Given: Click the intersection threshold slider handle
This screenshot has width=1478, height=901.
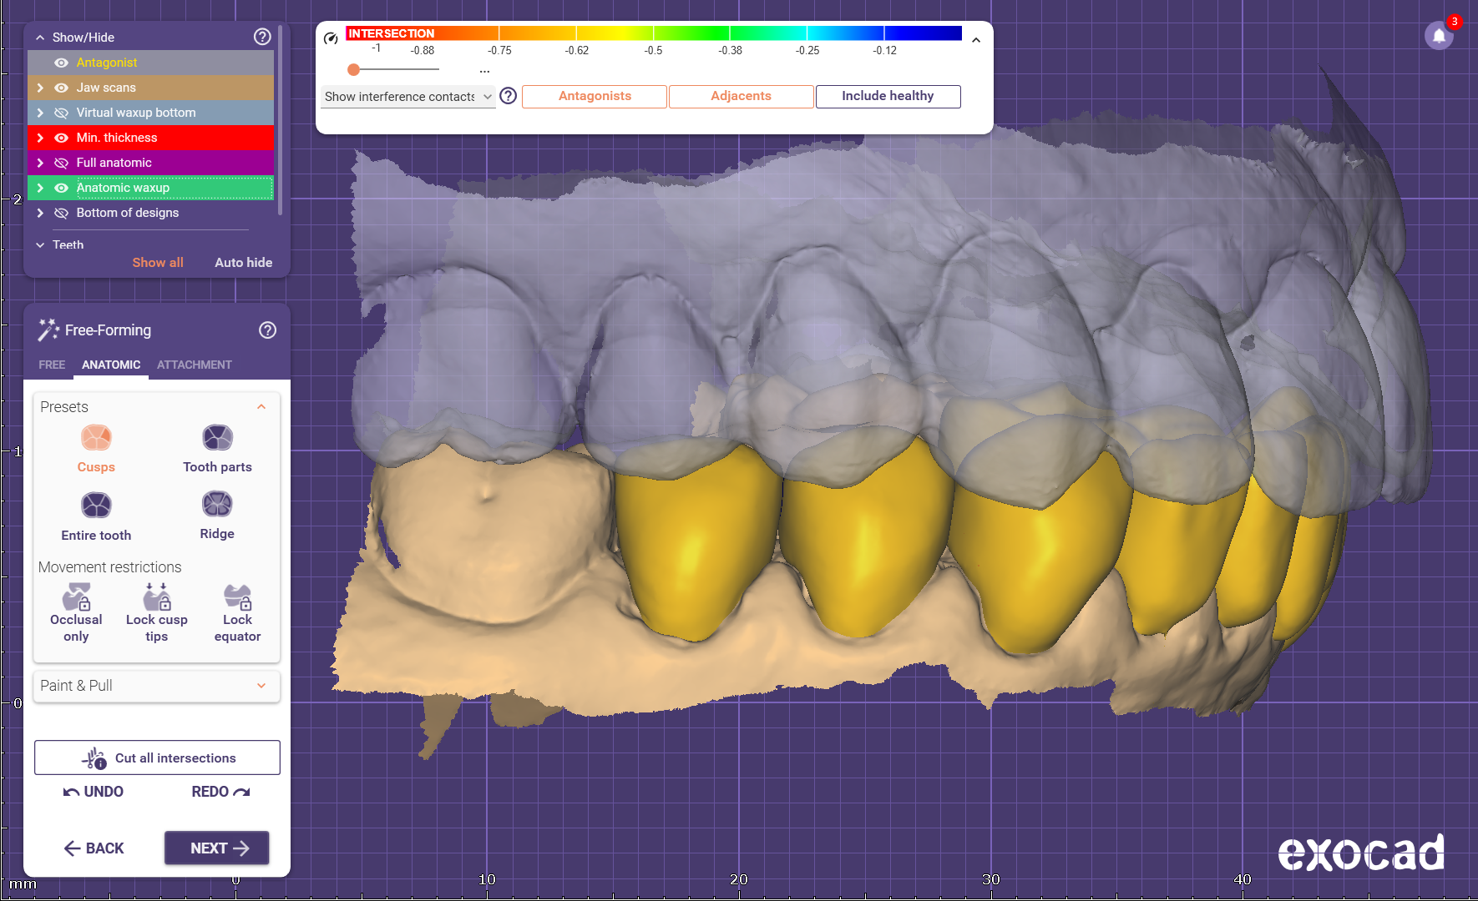Looking at the screenshot, I should click(354, 69).
